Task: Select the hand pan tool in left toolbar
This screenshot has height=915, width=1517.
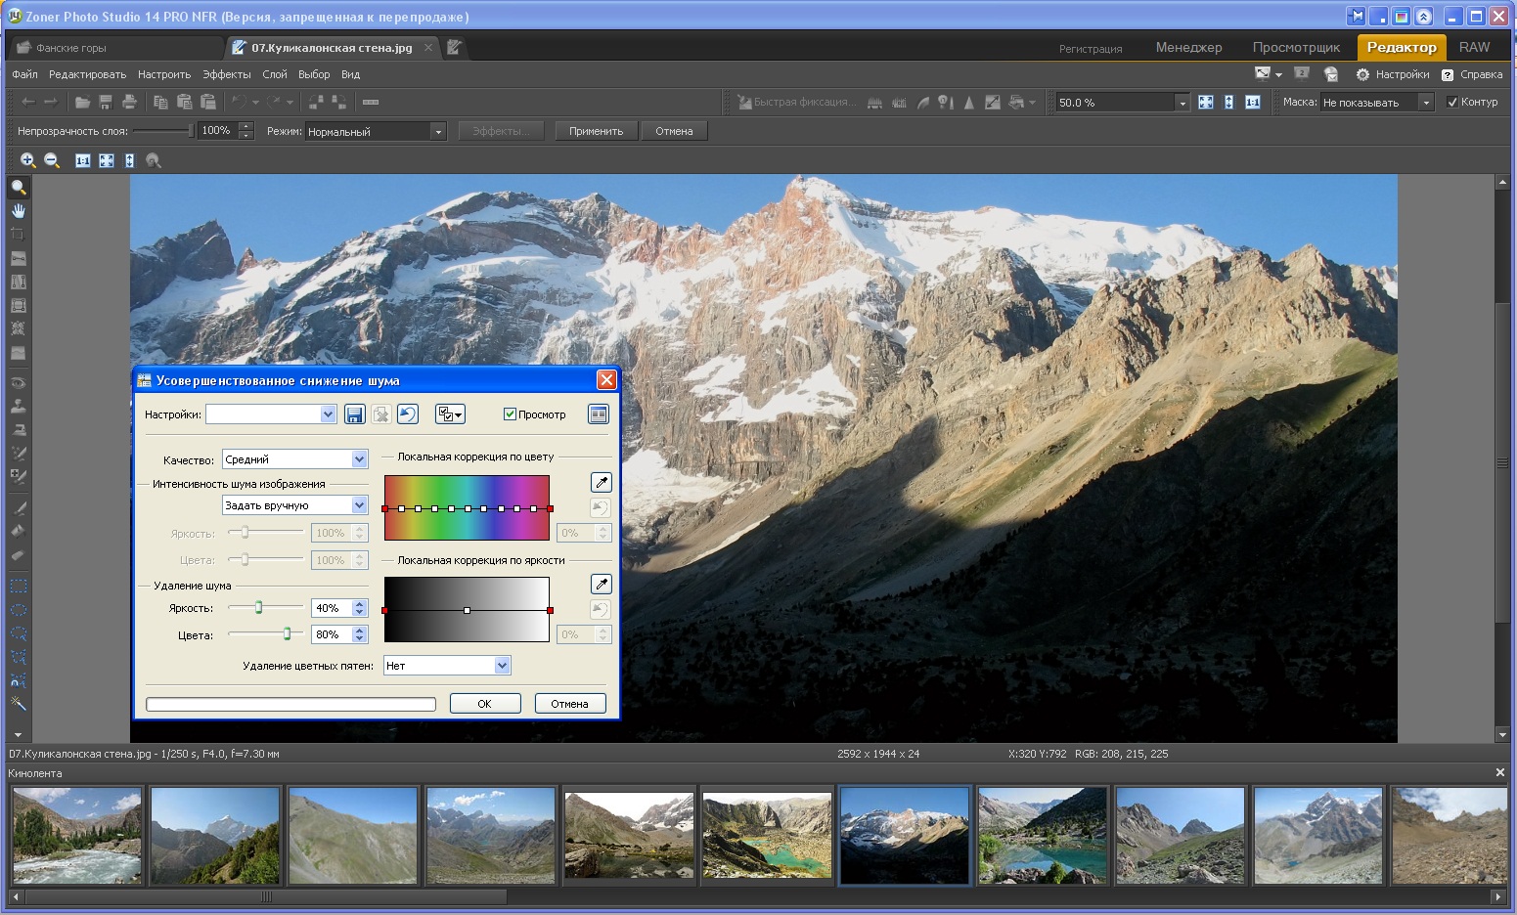Action: [18, 211]
